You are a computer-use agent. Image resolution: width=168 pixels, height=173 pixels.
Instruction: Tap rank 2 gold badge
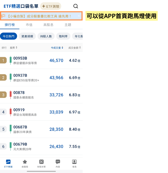[x=3, y=77]
